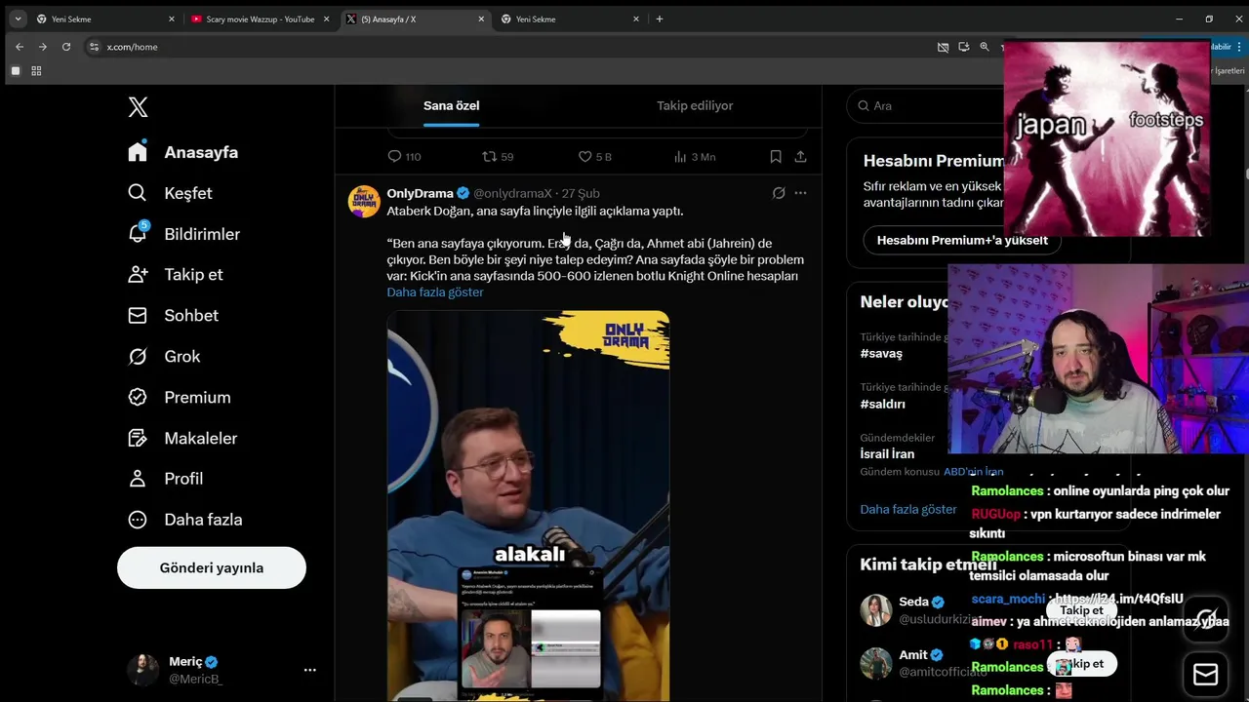This screenshot has width=1249, height=702.
Task: Open apps grid in bookmarks bar
Action: click(36, 70)
